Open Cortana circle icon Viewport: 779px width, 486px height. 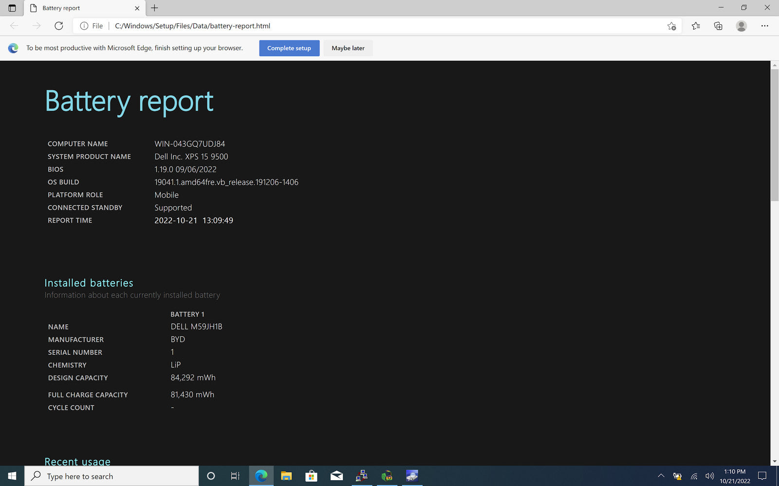coord(211,476)
